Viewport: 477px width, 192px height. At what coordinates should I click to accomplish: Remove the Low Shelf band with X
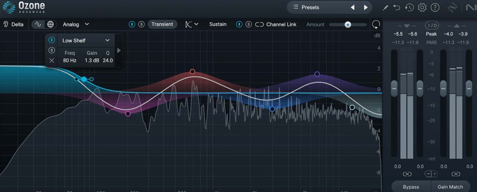[x=52, y=60]
